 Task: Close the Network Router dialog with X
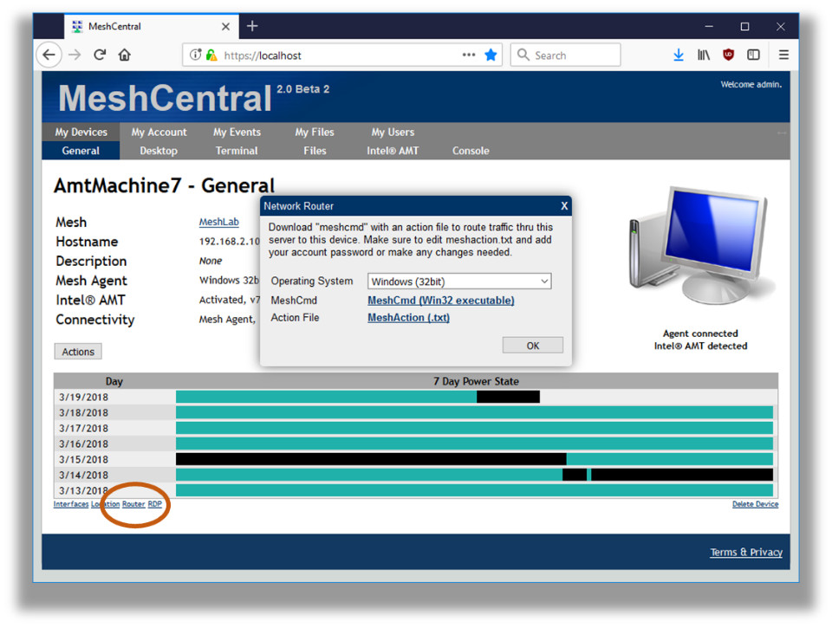564,206
